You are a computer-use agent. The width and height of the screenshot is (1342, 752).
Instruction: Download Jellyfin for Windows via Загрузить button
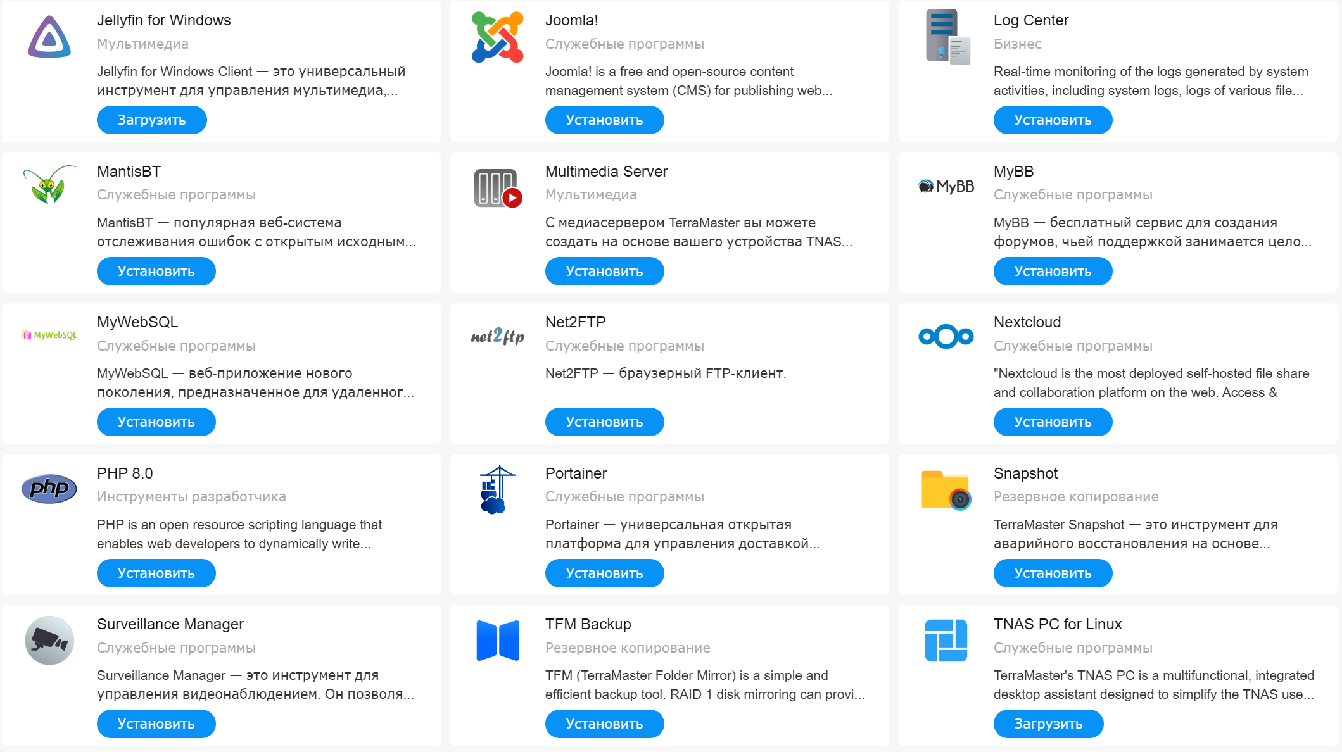[x=151, y=120]
